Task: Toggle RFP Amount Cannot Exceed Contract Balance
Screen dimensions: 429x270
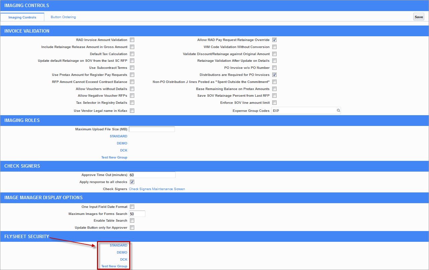Action: pyautogui.click(x=132, y=82)
